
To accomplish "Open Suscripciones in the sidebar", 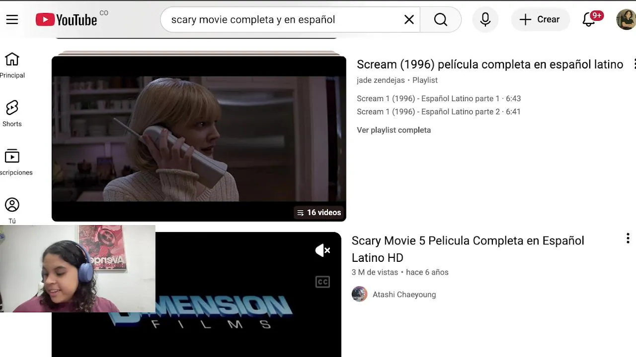I will click(15, 162).
